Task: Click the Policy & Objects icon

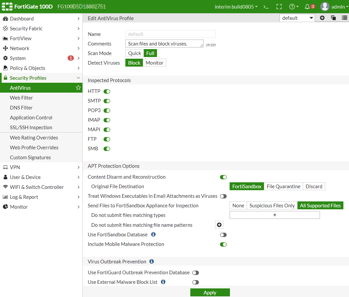Action: [5, 68]
